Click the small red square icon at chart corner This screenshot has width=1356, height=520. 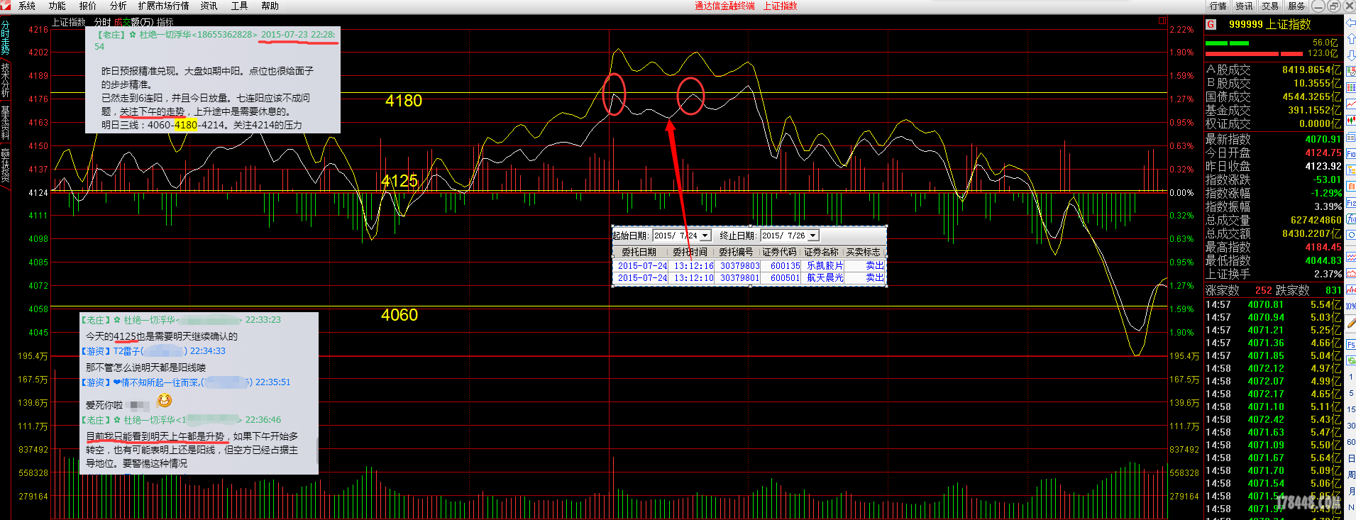[x=1162, y=21]
